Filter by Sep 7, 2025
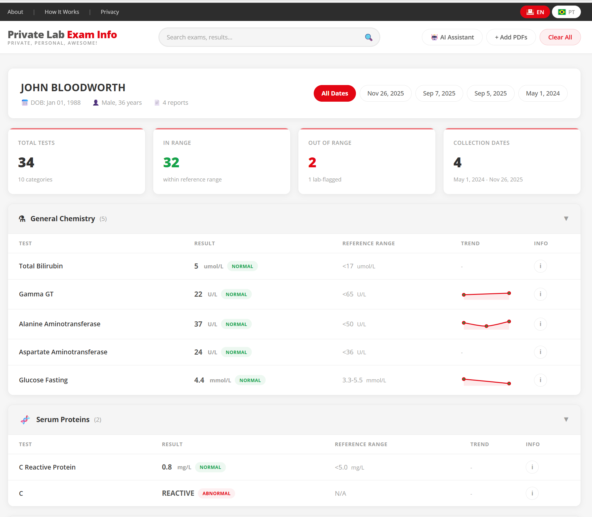592x517 pixels. coord(439,93)
